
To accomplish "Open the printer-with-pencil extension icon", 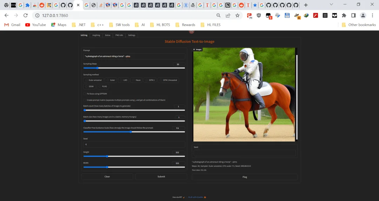I will click(278, 15).
